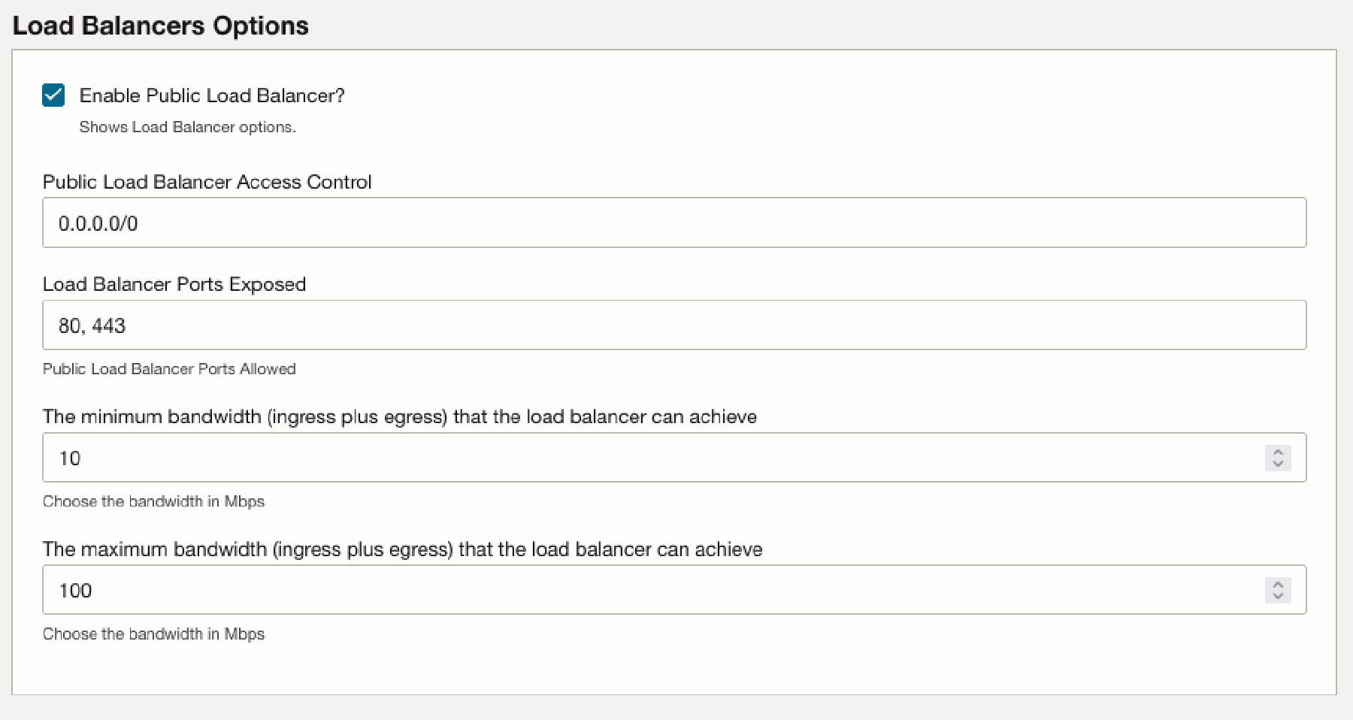Click the minimum bandwidth decrement arrow
This screenshot has width=1353, height=720.
[x=1276, y=464]
